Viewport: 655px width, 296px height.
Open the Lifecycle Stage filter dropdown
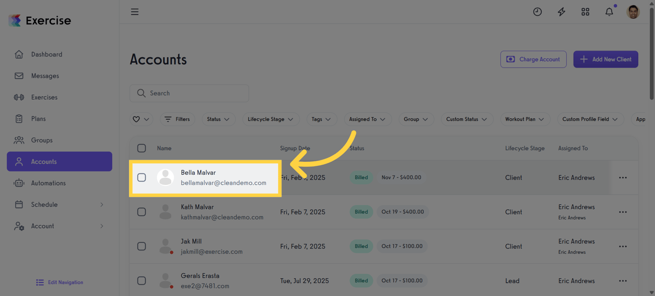point(271,119)
